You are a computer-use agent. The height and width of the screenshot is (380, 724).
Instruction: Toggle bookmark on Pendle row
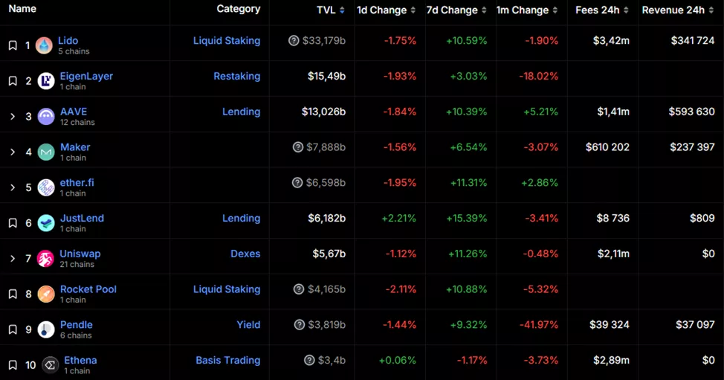(x=13, y=329)
